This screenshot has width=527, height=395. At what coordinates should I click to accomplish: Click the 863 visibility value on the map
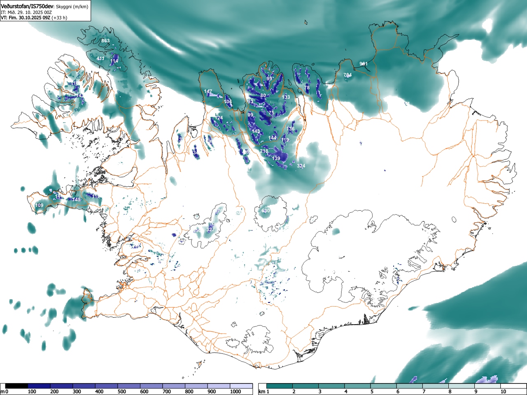(105, 41)
